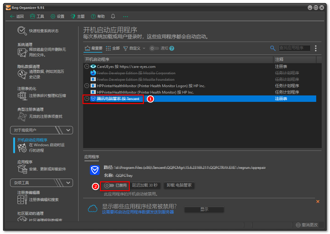
Task: Open the 应用程序 details tab
Action: [x=92, y=157]
